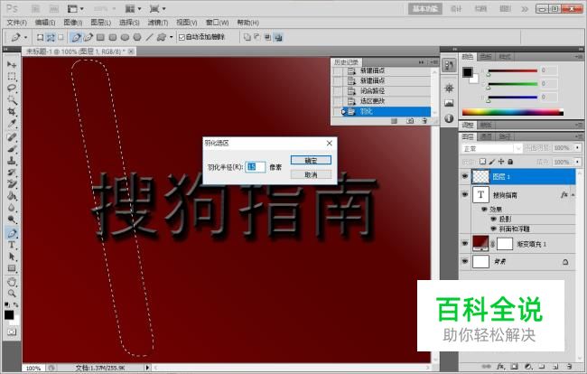Open the 图像(I) menu
Screen dimensions: 587x374
click(x=73, y=23)
